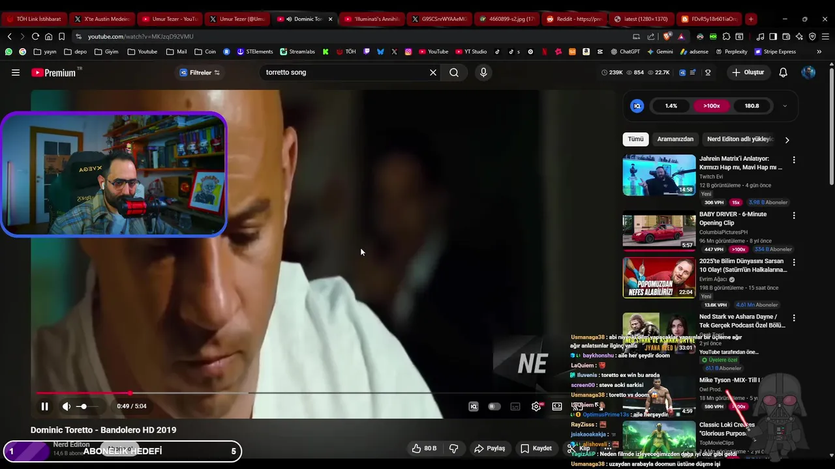Switch to the TÖH Link İstihbarat tab
835x469 pixels.
click(35, 19)
